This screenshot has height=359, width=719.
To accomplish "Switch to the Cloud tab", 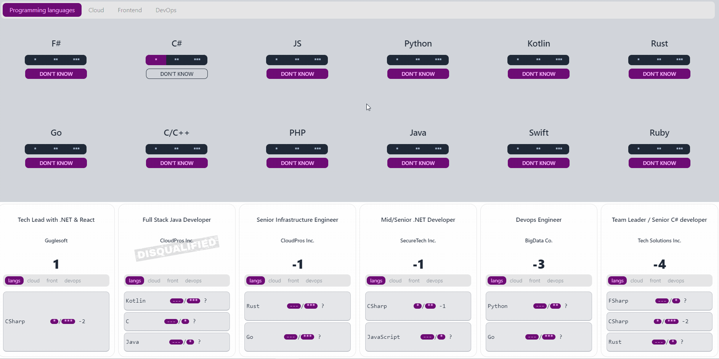I will 96,10.
